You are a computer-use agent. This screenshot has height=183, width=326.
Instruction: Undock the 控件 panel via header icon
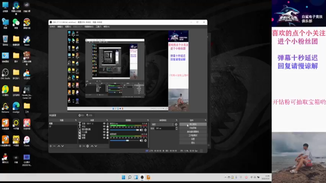tap(205, 120)
